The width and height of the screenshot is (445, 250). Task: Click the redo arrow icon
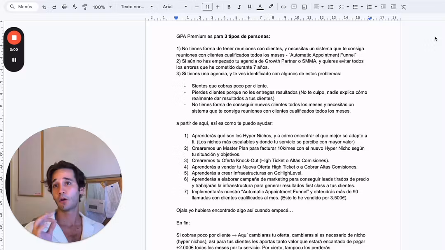click(54, 7)
